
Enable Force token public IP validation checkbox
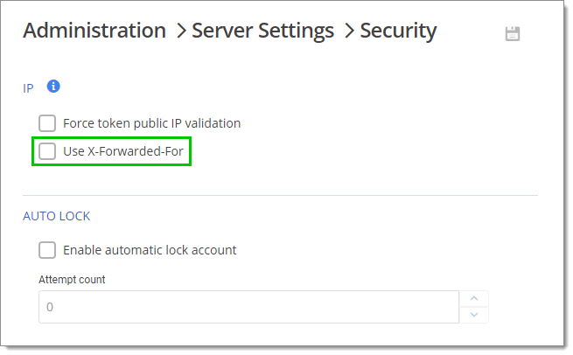coord(47,123)
